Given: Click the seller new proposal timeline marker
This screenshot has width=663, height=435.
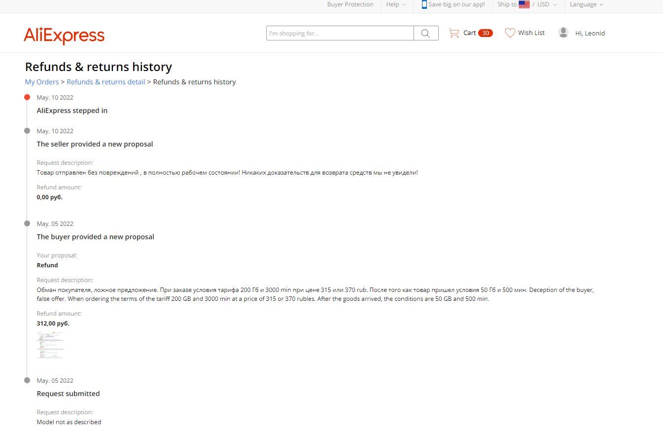Looking at the screenshot, I should (x=27, y=131).
